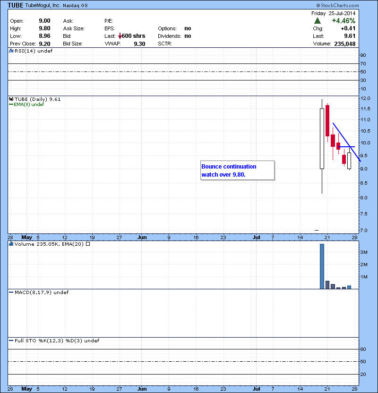Click the short blue horizontal resistance line
Screen dimensions: 378x393
(x=346, y=147)
